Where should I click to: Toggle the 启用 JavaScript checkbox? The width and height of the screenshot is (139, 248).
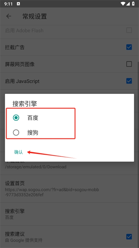click(129, 81)
